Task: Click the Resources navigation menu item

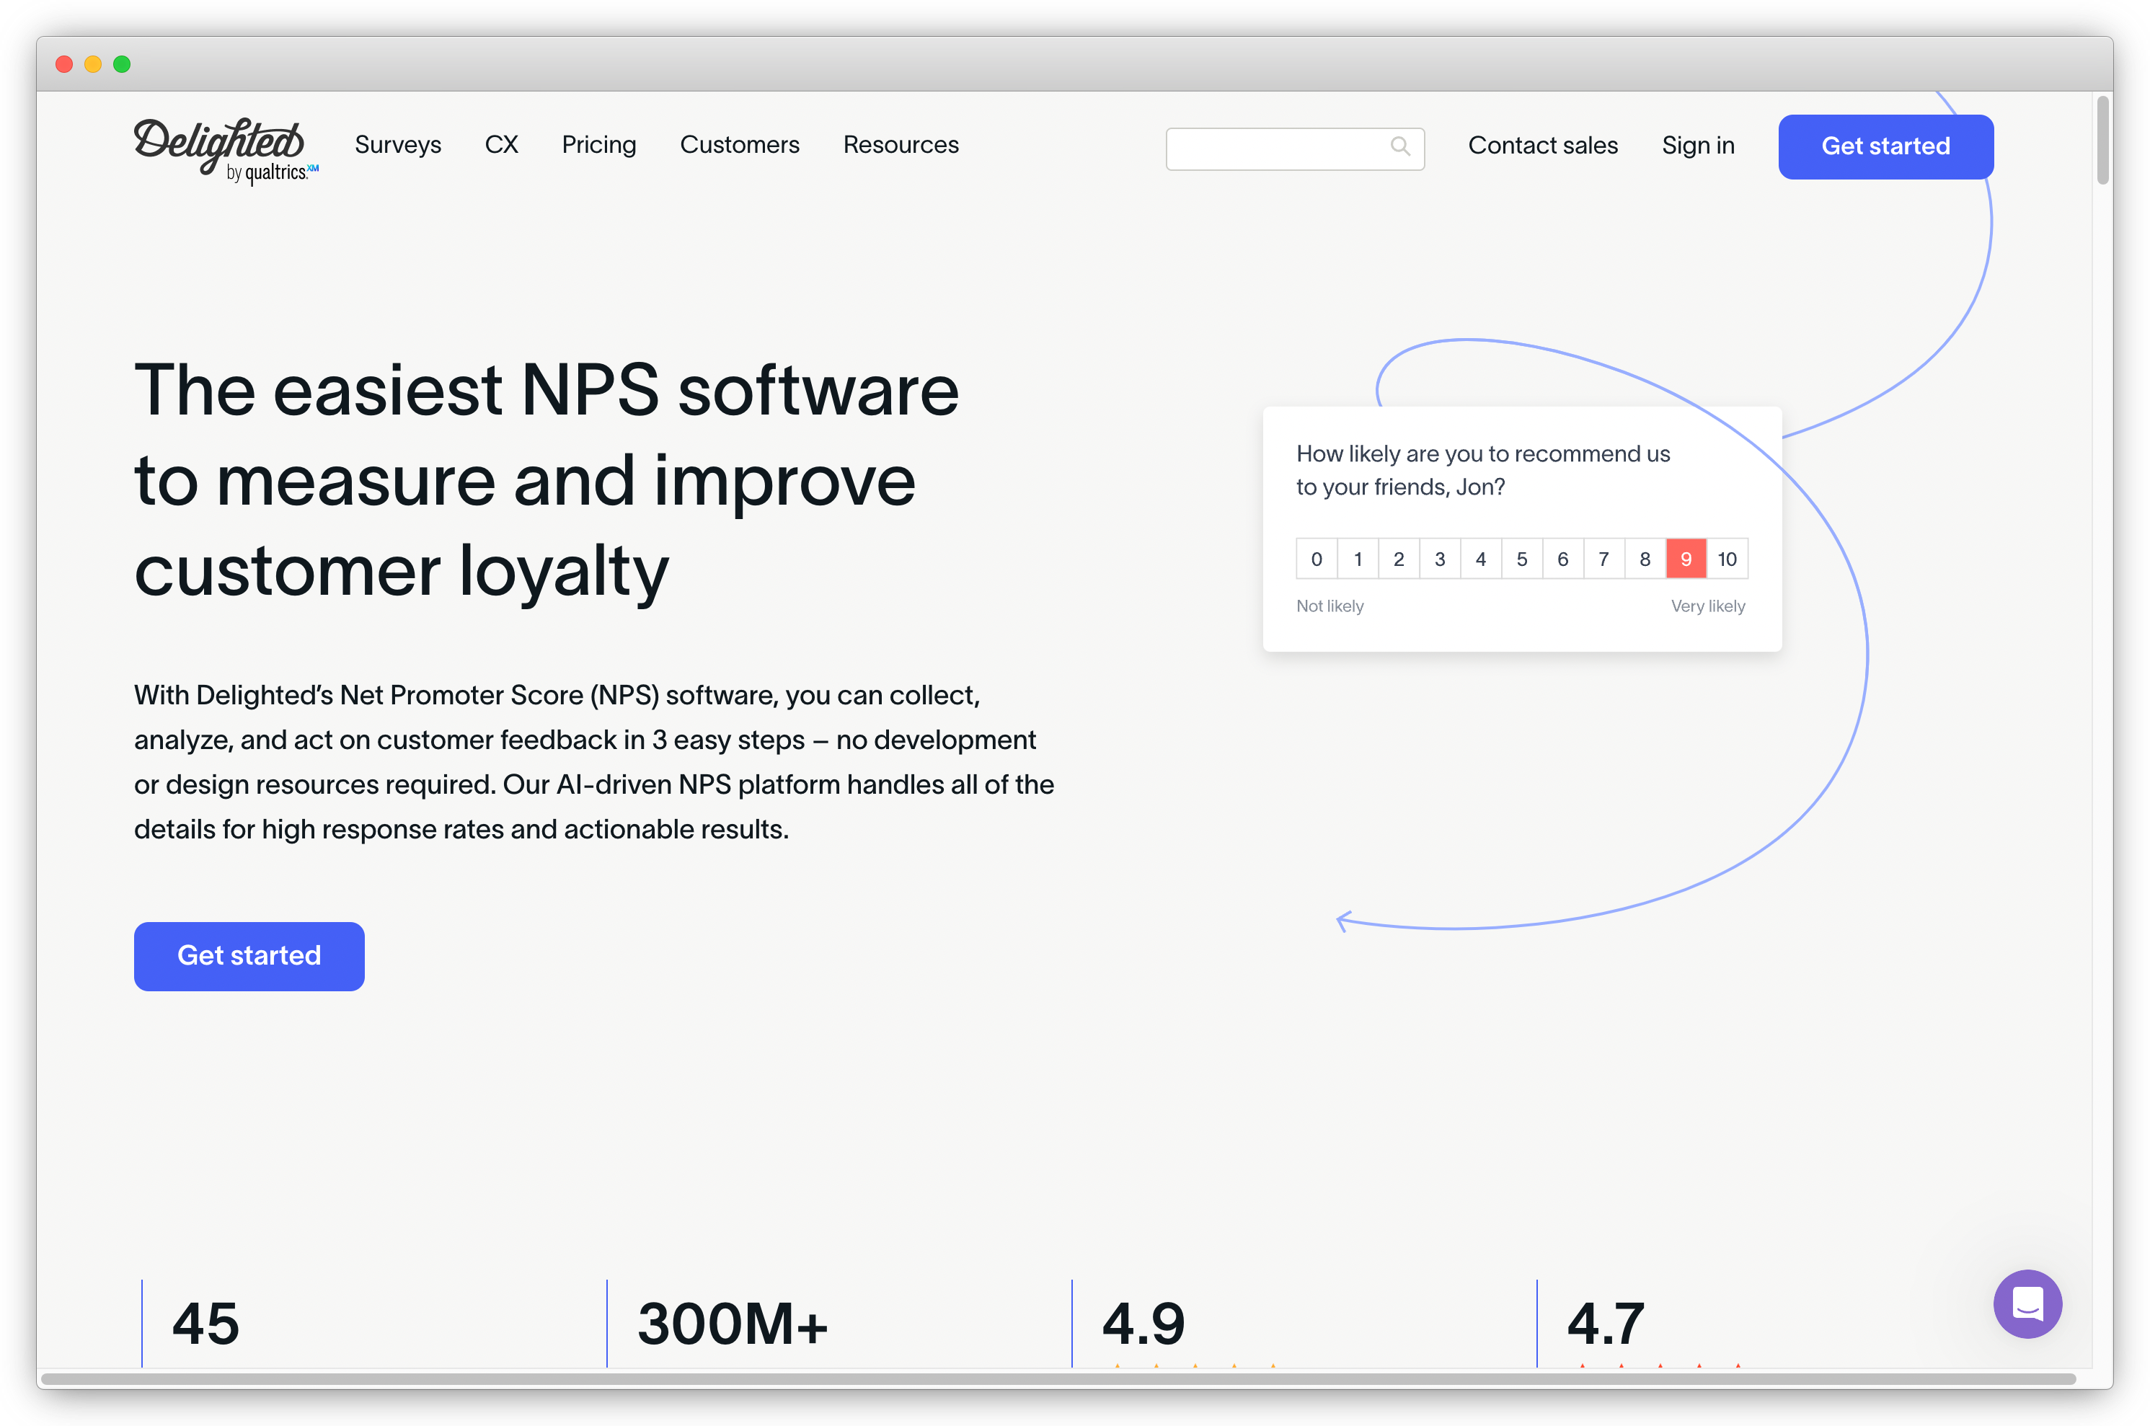Action: 901,145
